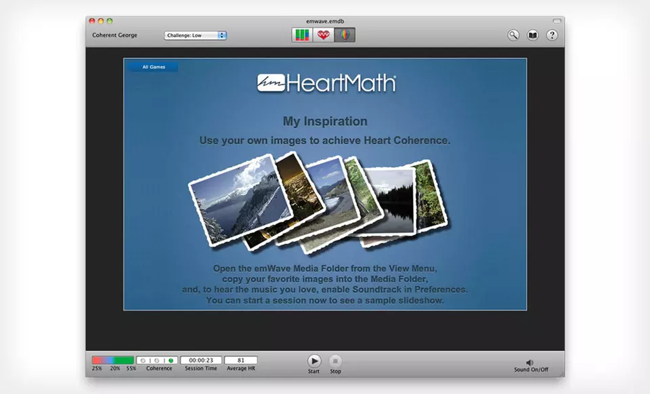Image resolution: width=650 pixels, height=394 pixels.
Task: Click the Session Time display field
Action: pos(200,359)
